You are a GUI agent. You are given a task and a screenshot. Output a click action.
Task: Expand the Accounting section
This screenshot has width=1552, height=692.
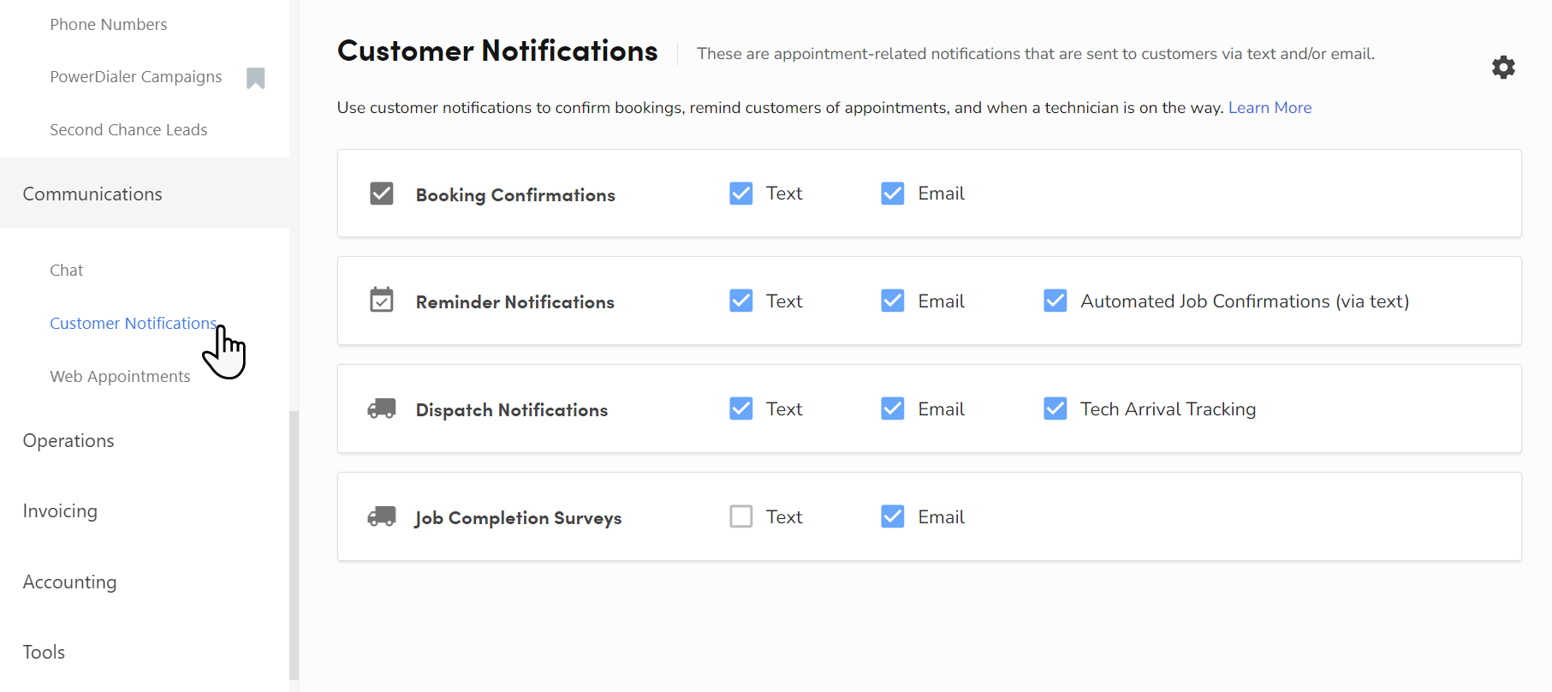pos(69,582)
